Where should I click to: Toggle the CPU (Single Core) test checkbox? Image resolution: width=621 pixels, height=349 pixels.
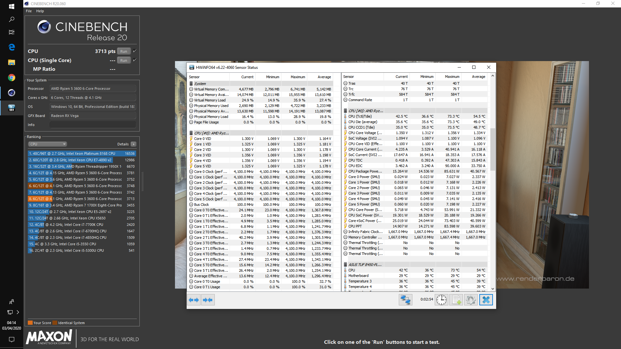pyautogui.click(x=135, y=60)
